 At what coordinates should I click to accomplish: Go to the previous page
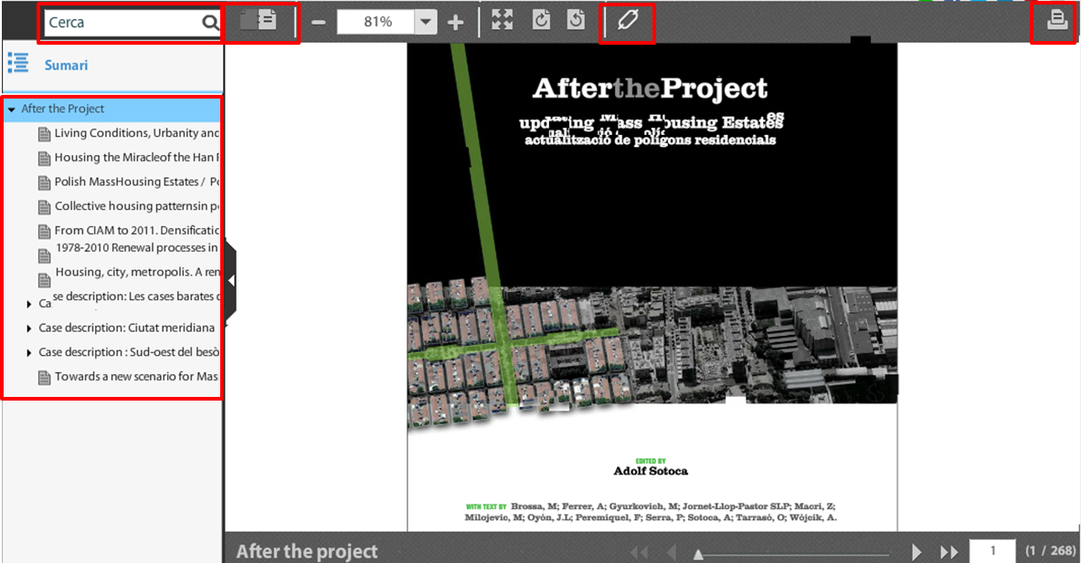[671, 552]
